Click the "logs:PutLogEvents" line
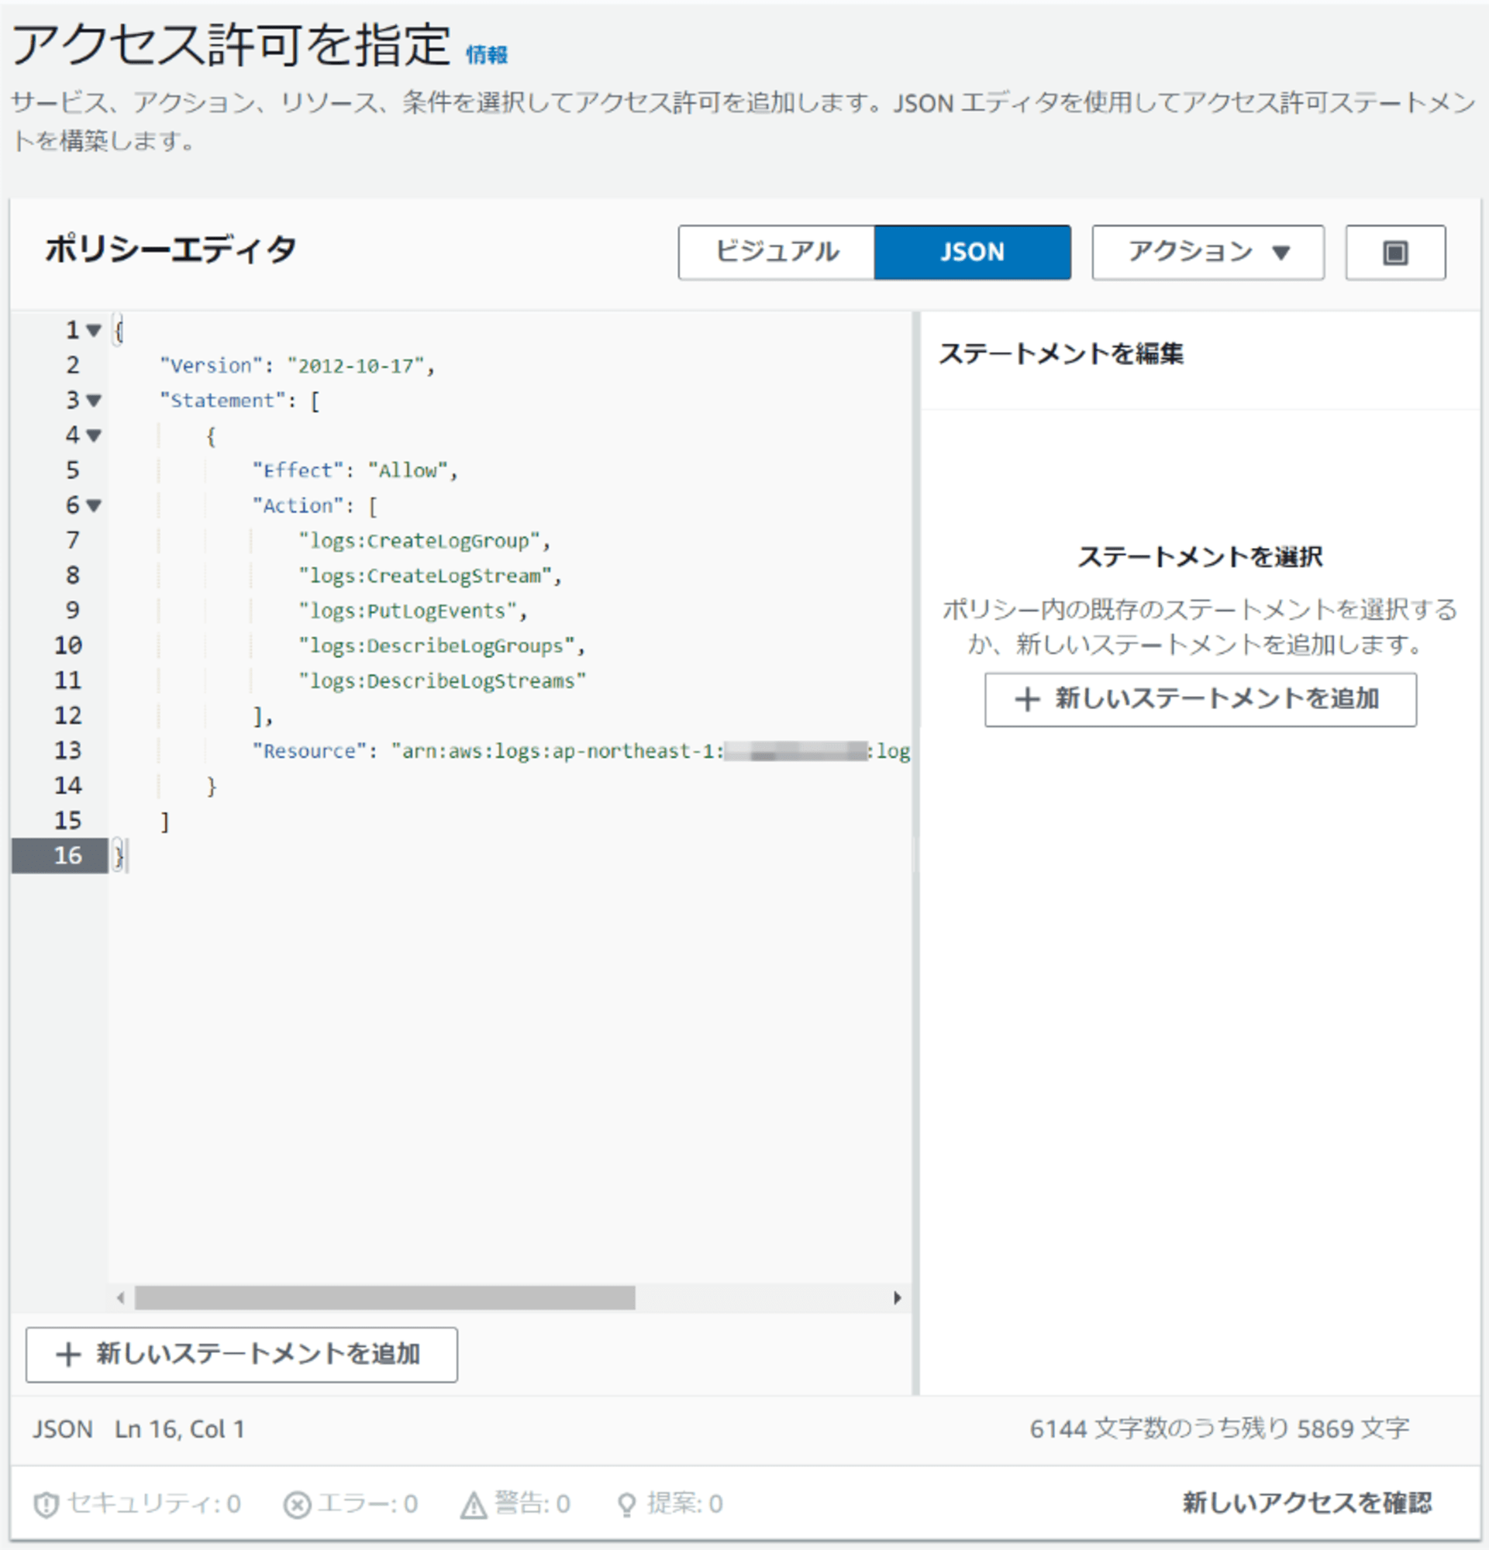Viewport: 1489px width, 1550px height. click(412, 611)
